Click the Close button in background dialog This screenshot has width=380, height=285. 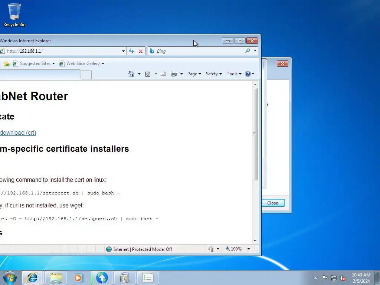pos(273,203)
